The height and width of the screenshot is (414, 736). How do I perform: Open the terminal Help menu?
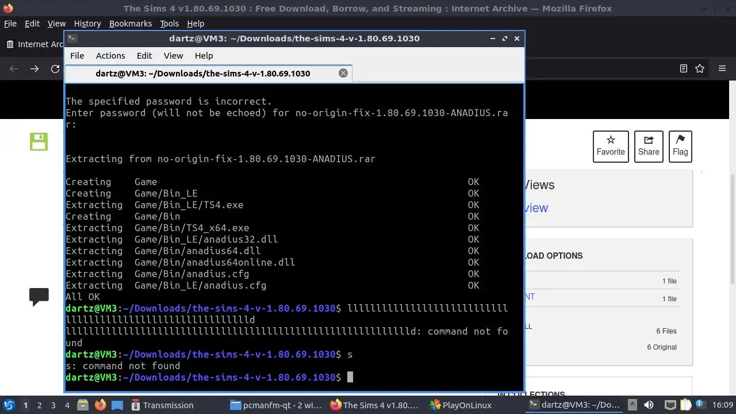pos(204,56)
